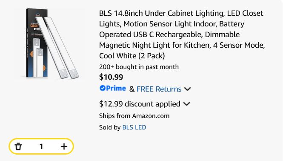Image resolution: width=283 pixels, height=161 pixels.
Task: Delete the item using the trash icon
Action: click(18, 147)
